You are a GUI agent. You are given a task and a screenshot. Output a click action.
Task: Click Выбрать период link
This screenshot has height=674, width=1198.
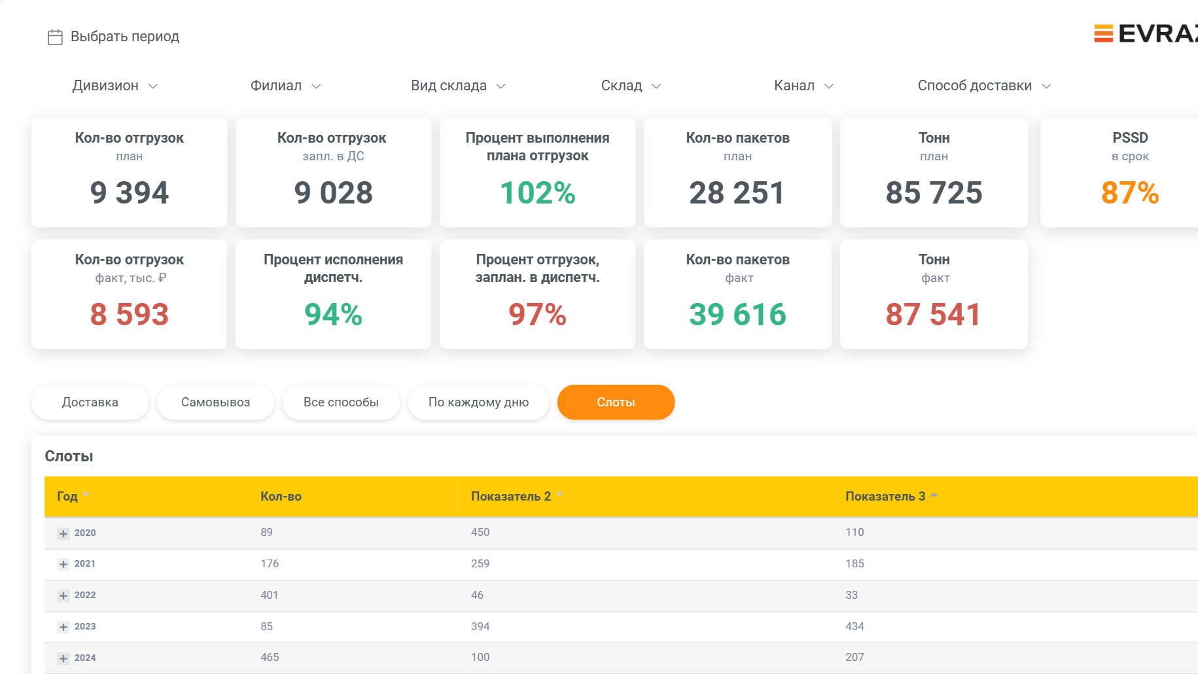pyautogui.click(x=125, y=37)
